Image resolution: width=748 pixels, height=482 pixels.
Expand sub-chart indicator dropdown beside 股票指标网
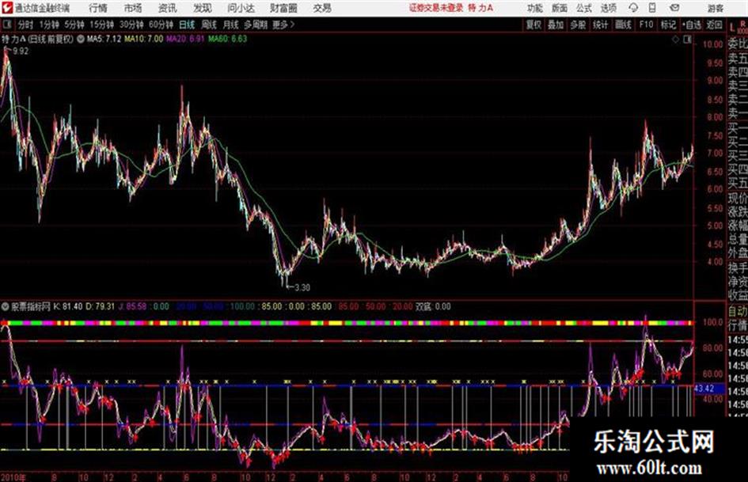pyautogui.click(x=6, y=306)
